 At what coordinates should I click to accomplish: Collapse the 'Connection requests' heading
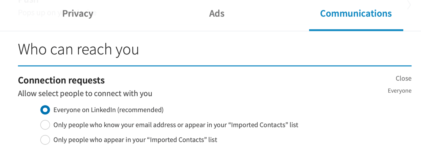click(x=61, y=80)
